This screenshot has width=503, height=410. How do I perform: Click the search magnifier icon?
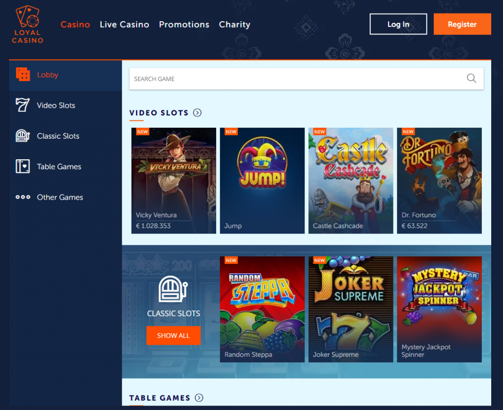(471, 78)
